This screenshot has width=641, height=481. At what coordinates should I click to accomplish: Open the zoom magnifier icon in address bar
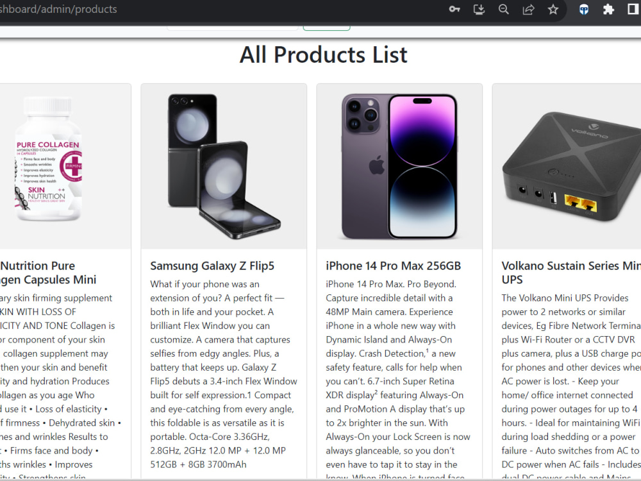click(504, 9)
